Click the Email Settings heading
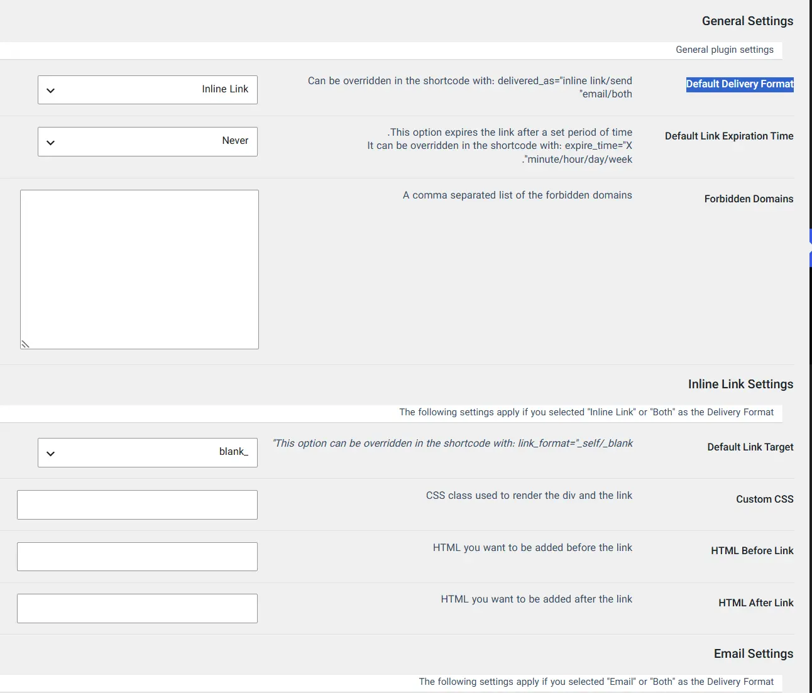812x693 pixels. tap(754, 654)
